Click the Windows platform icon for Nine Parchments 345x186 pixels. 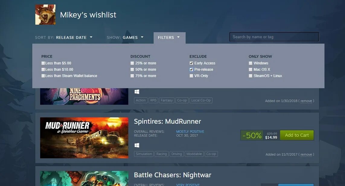[137, 92]
